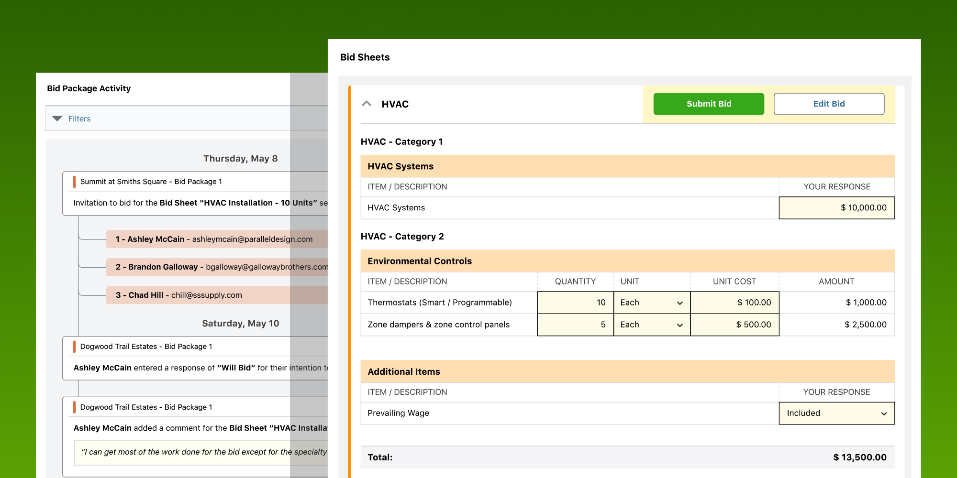Submit the HVAC bid
957x478 pixels.
[x=709, y=104]
